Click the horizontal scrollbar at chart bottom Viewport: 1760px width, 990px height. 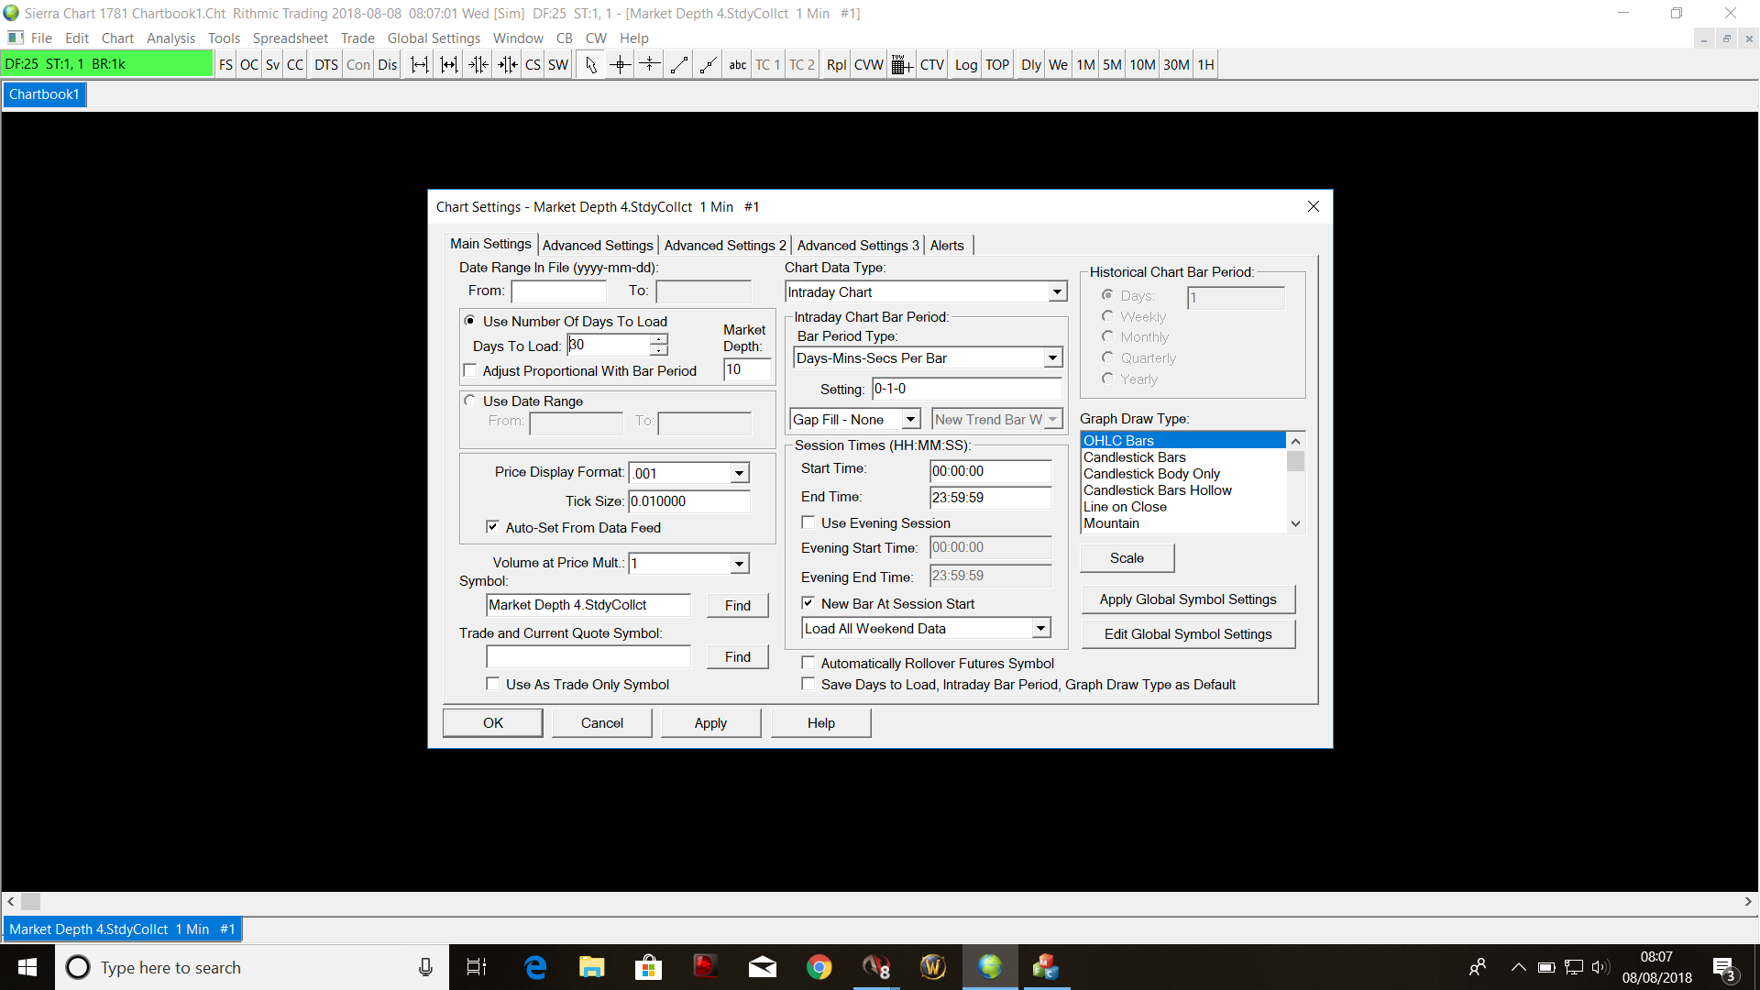click(880, 901)
